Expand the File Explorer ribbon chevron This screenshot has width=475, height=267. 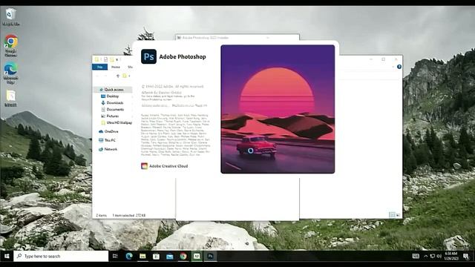pos(393,67)
